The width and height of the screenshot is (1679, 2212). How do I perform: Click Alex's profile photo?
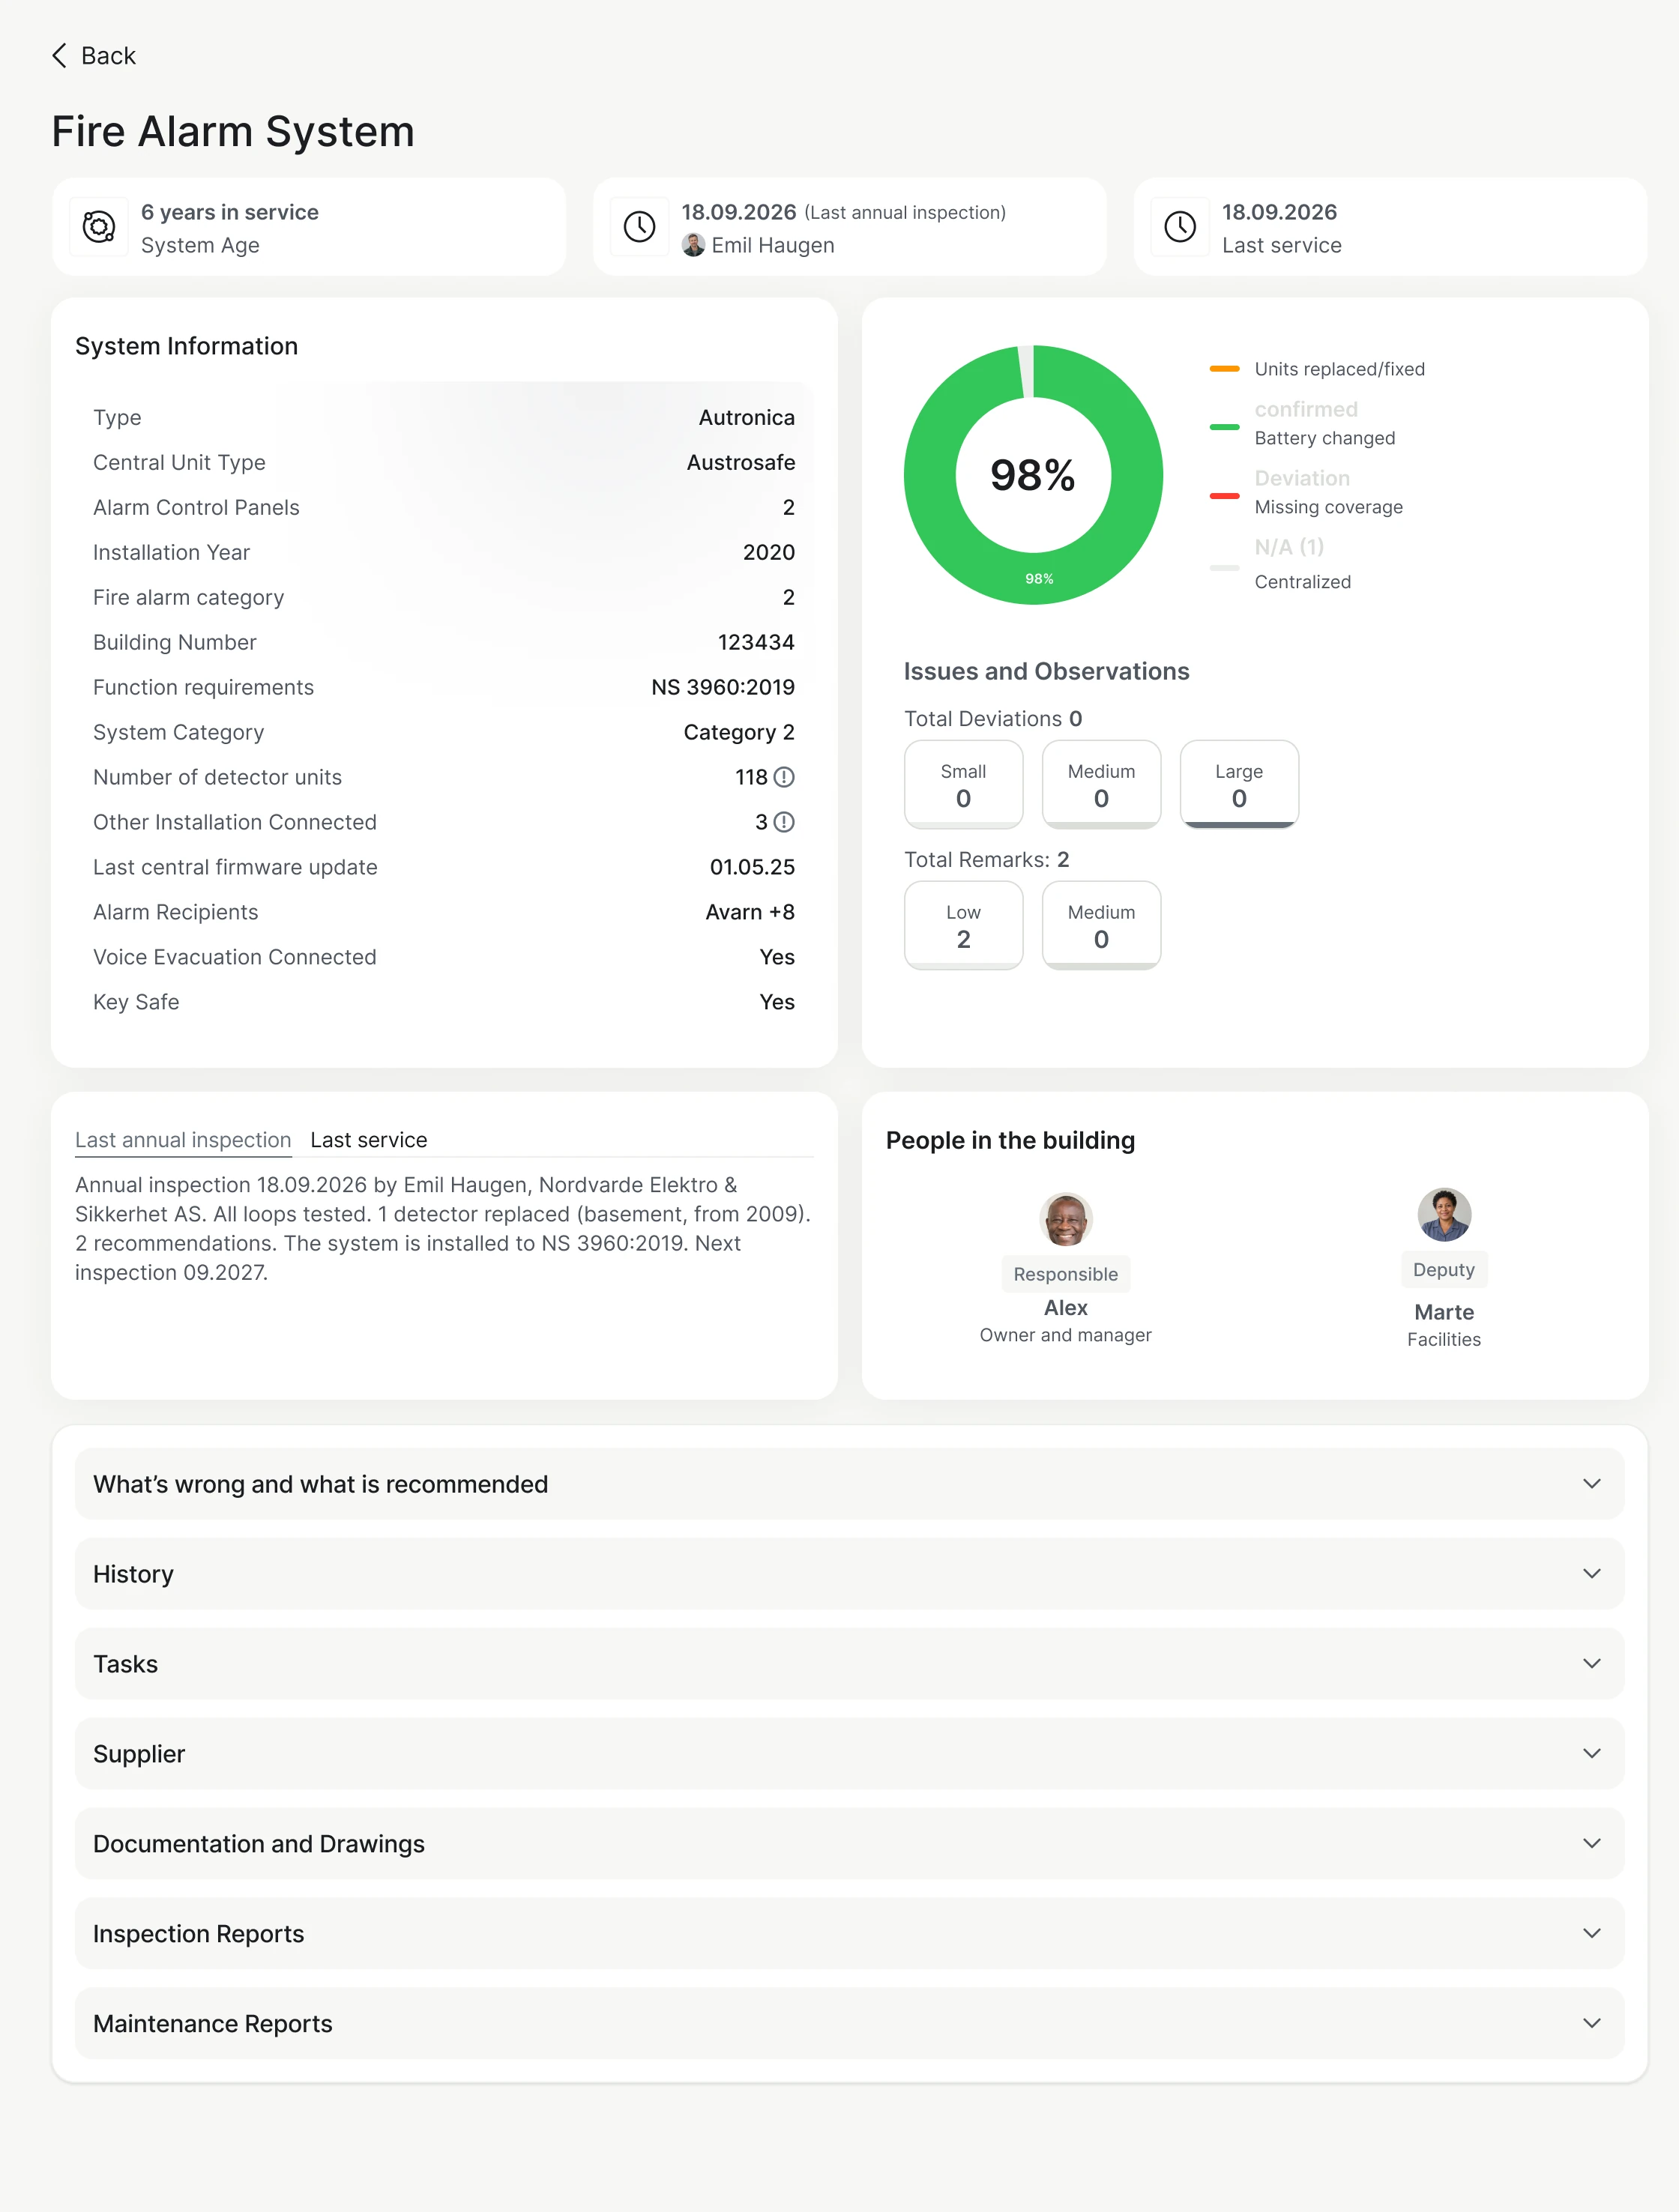(x=1066, y=1219)
